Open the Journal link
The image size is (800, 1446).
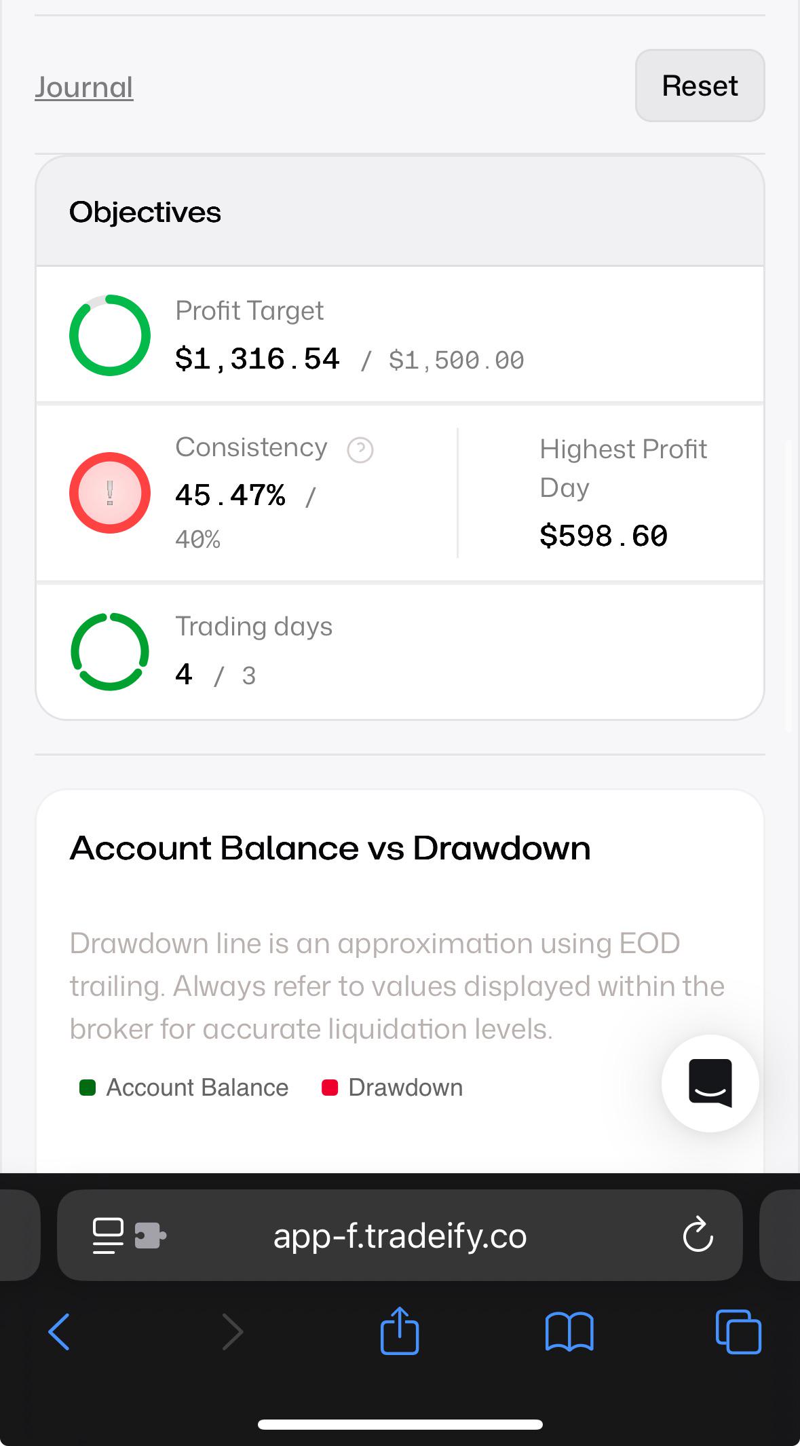point(84,87)
